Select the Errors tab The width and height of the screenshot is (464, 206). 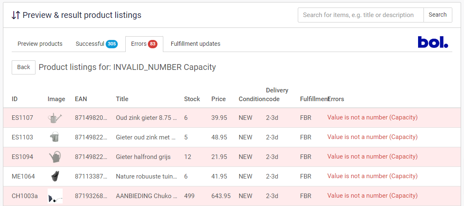click(x=139, y=44)
